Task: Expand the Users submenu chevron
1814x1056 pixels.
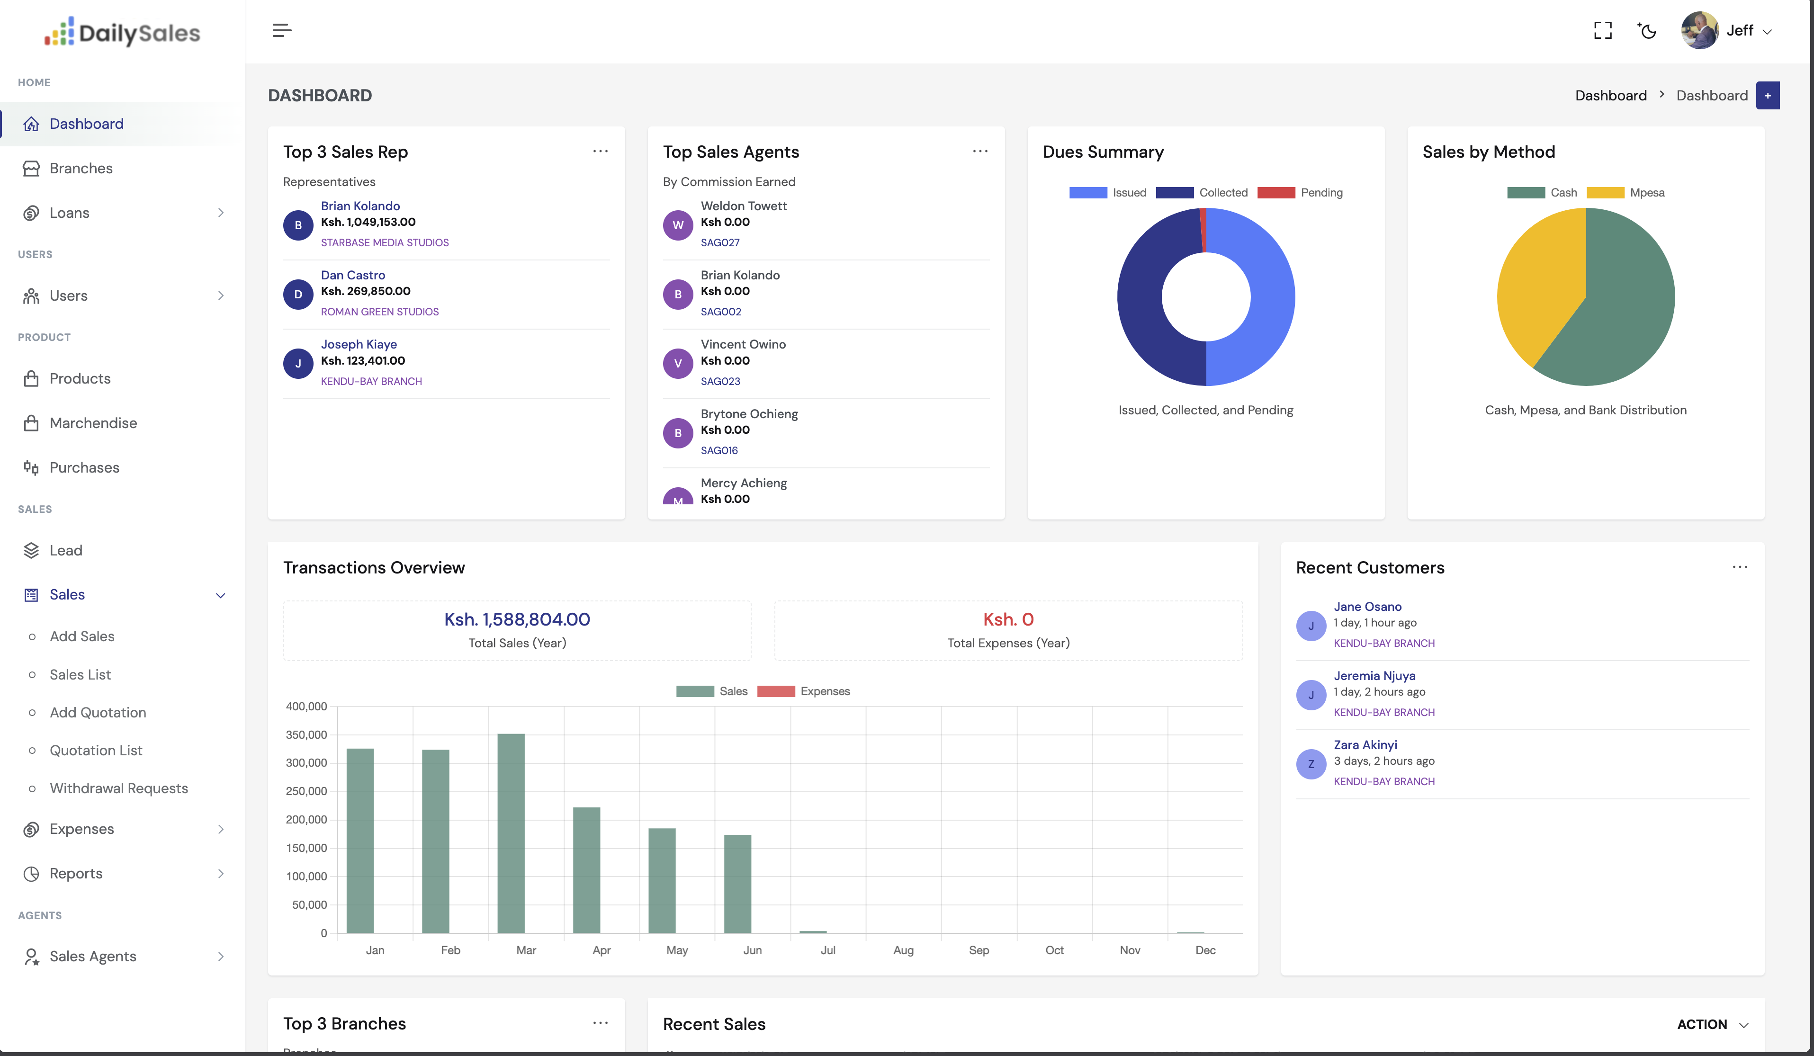Action: tap(220, 296)
